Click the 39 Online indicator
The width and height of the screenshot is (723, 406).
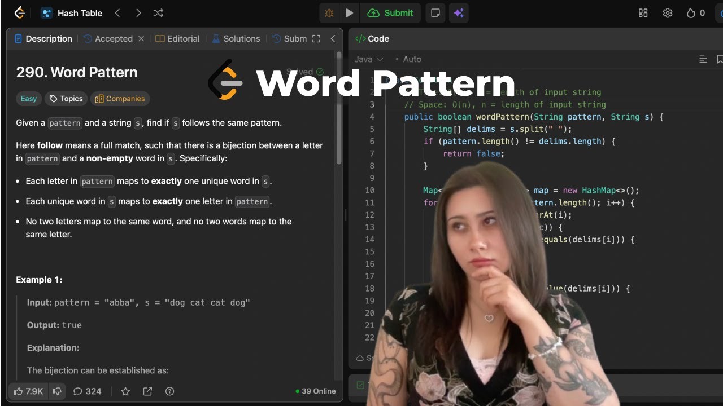315,391
